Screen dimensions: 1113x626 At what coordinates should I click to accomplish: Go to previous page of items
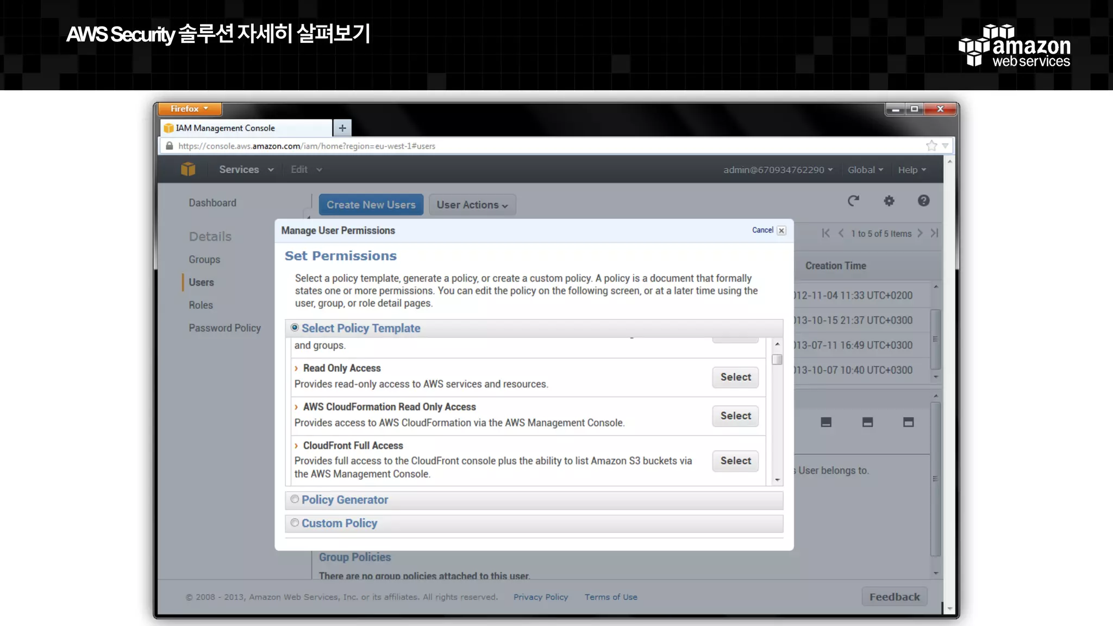tap(841, 233)
